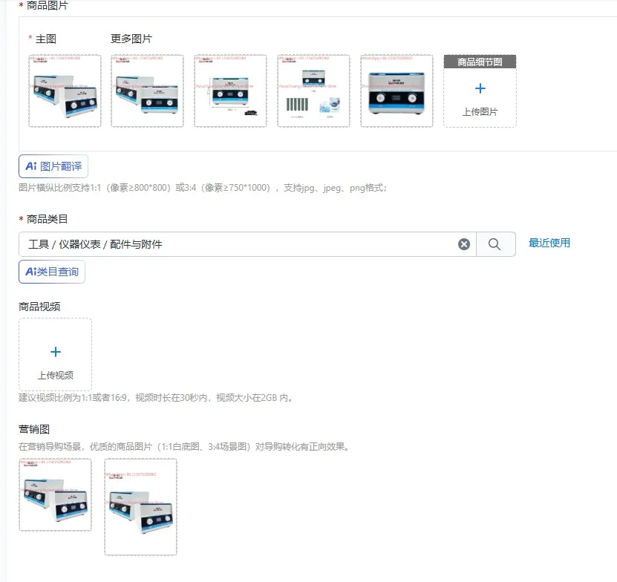
Task: Click the product category input field
Action: [248, 244]
